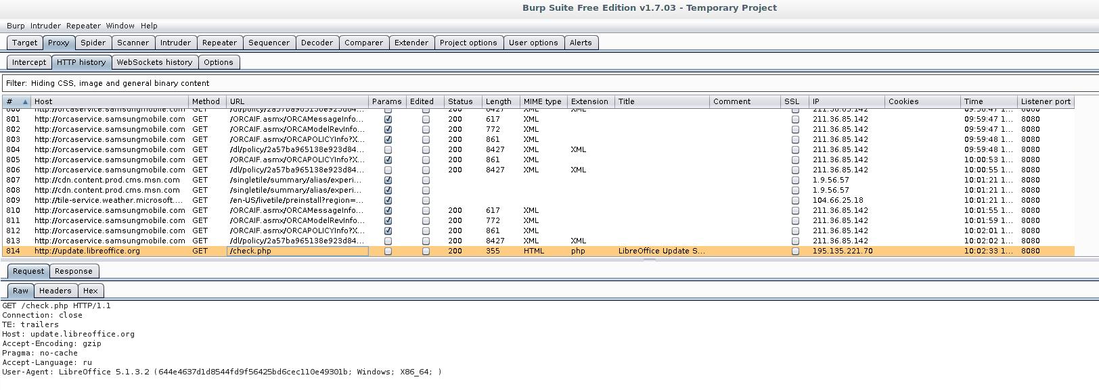Toggle SSL checkbox for request 807

(x=795, y=180)
